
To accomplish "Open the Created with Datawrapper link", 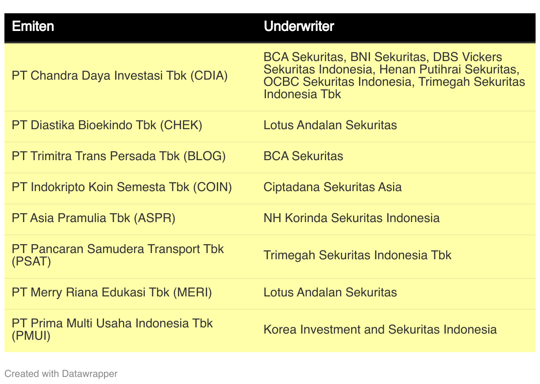I will [61, 374].
